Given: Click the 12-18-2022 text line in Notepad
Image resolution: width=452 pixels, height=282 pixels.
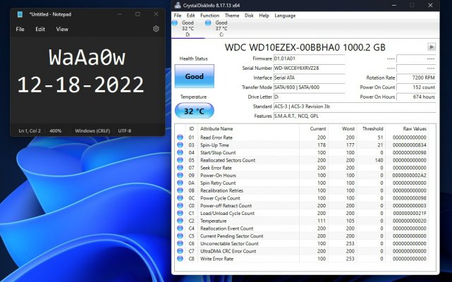Looking at the screenshot, I should (80, 85).
